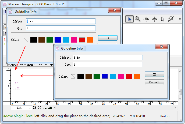This screenshot has height=124, width=185.
Task: Select the no-color swatch in front dialog
Action: [x=73, y=76]
